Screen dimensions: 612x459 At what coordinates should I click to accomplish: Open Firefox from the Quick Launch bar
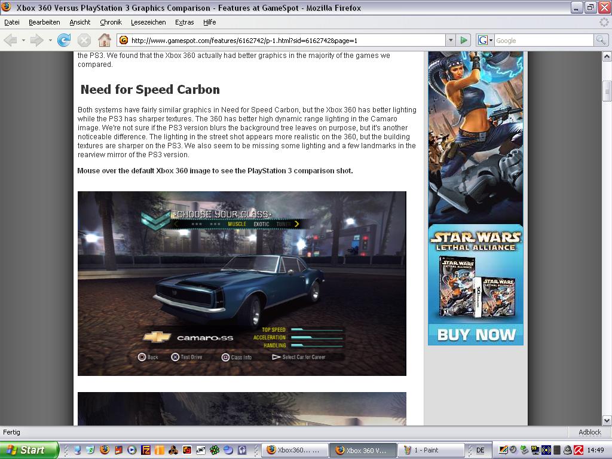coord(104,450)
